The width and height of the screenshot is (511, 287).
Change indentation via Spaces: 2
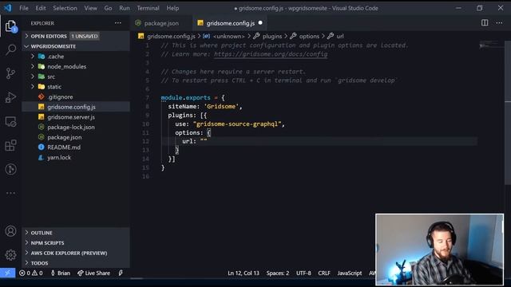point(278,273)
